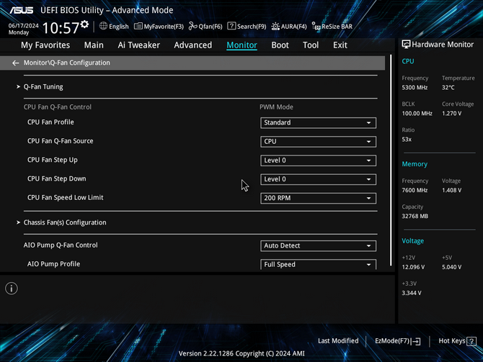Click the PWM Mode value
The height and width of the screenshot is (362, 483).
(x=276, y=107)
